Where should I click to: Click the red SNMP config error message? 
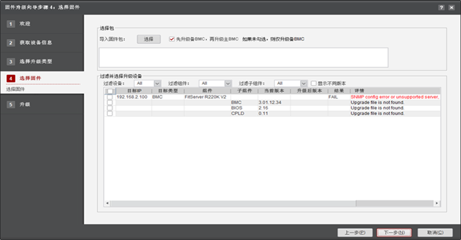395,97
